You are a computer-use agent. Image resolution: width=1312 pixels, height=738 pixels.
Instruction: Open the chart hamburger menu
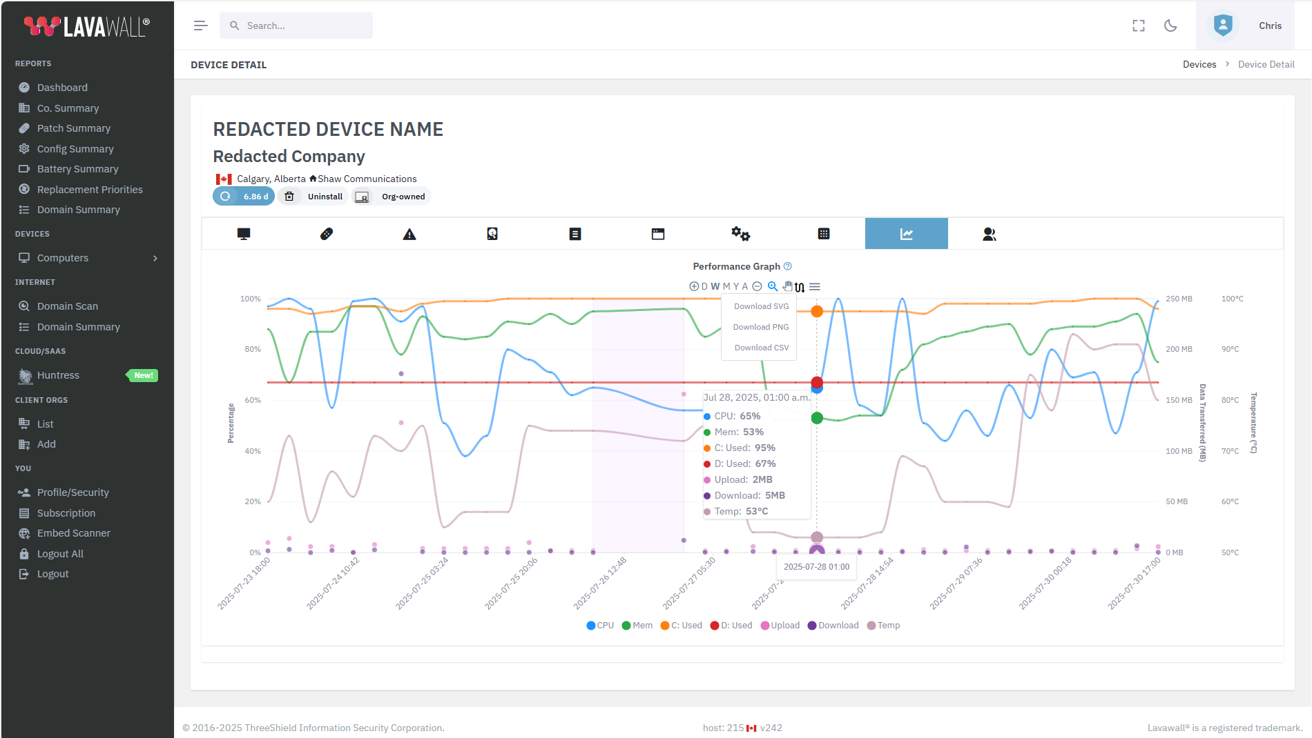tap(815, 286)
